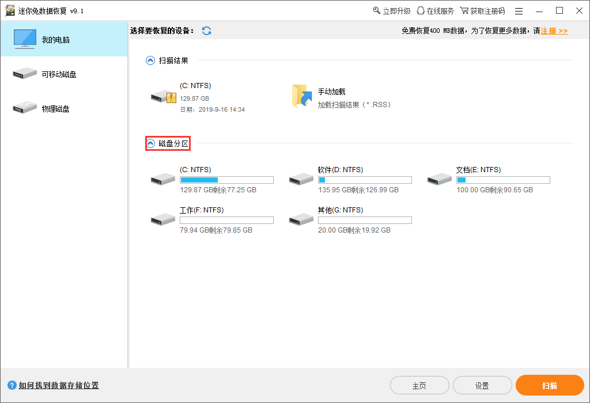Minimize the window
This screenshot has height=403, width=590.
[x=539, y=12]
